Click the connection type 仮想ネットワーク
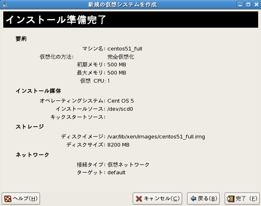The width and height of the screenshot is (261, 206). (x=128, y=164)
